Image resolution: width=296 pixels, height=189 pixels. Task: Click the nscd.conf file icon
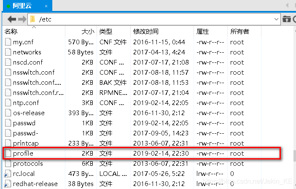click(8, 62)
